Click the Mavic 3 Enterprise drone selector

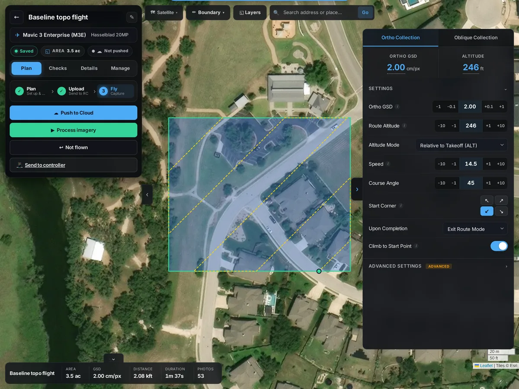click(x=74, y=35)
